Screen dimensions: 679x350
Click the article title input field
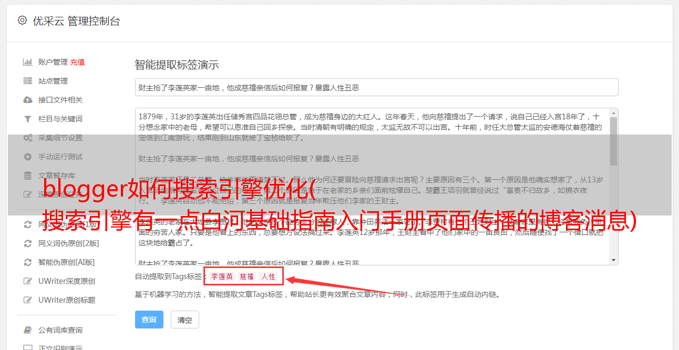(x=376, y=87)
